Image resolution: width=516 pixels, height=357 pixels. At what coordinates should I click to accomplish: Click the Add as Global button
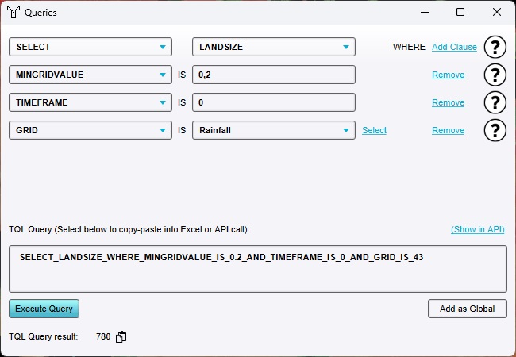[x=467, y=309]
